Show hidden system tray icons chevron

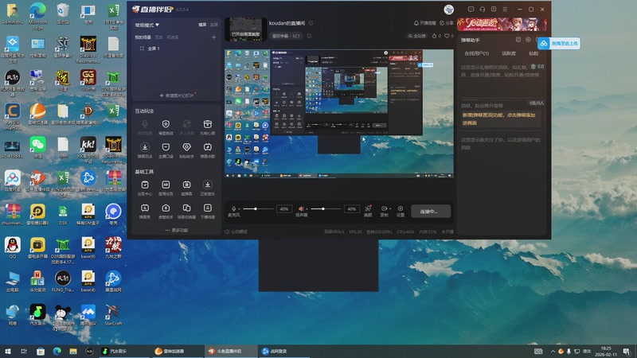(x=553, y=352)
